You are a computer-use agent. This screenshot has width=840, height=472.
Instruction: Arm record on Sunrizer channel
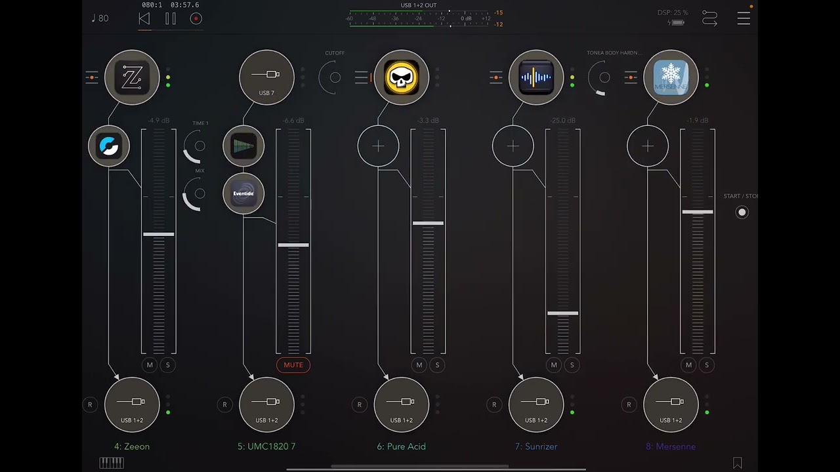pyautogui.click(x=494, y=404)
